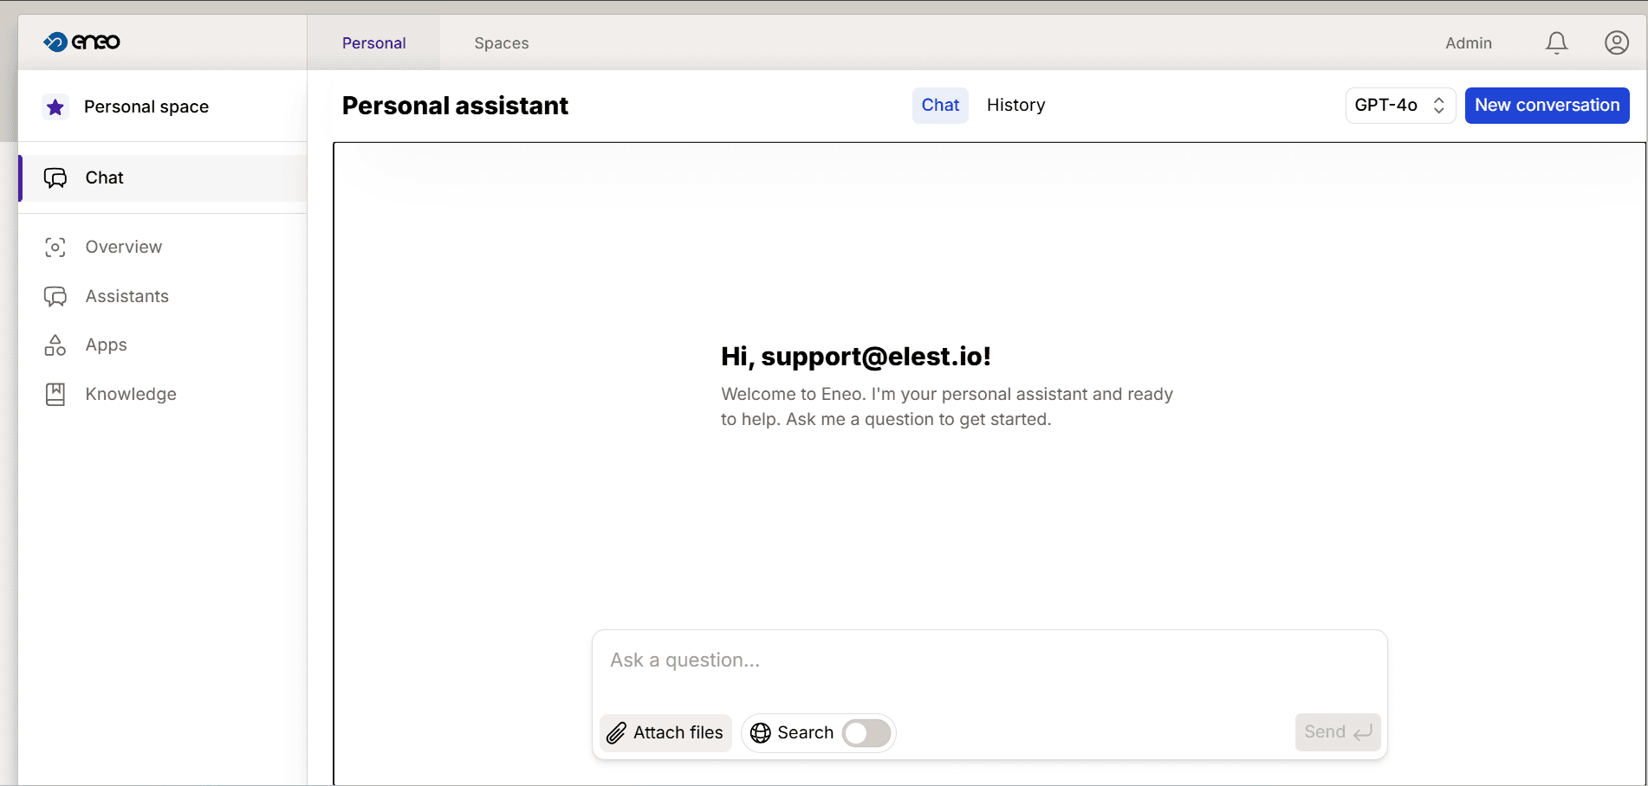Click the Attach files paperclip icon
The image size is (1648, 786).
(x=616, y=732)
